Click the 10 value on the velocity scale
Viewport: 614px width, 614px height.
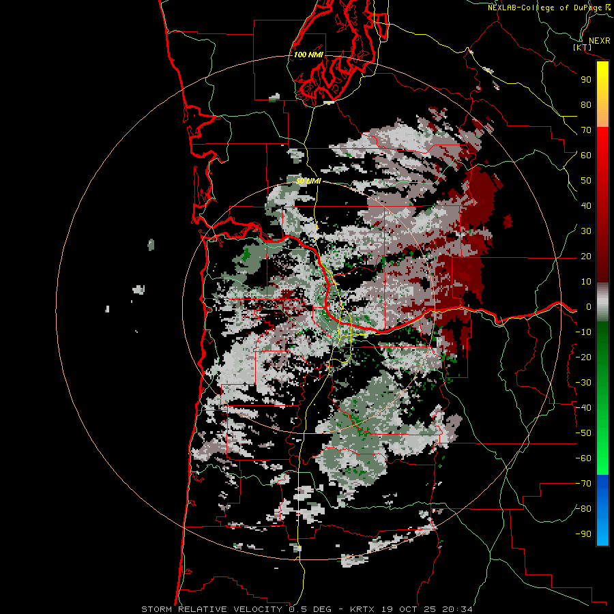[x=586, y=282]
